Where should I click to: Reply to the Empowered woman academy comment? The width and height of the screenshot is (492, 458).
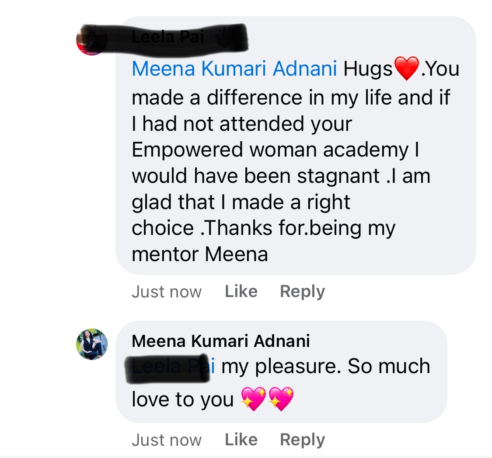(302, 291)
